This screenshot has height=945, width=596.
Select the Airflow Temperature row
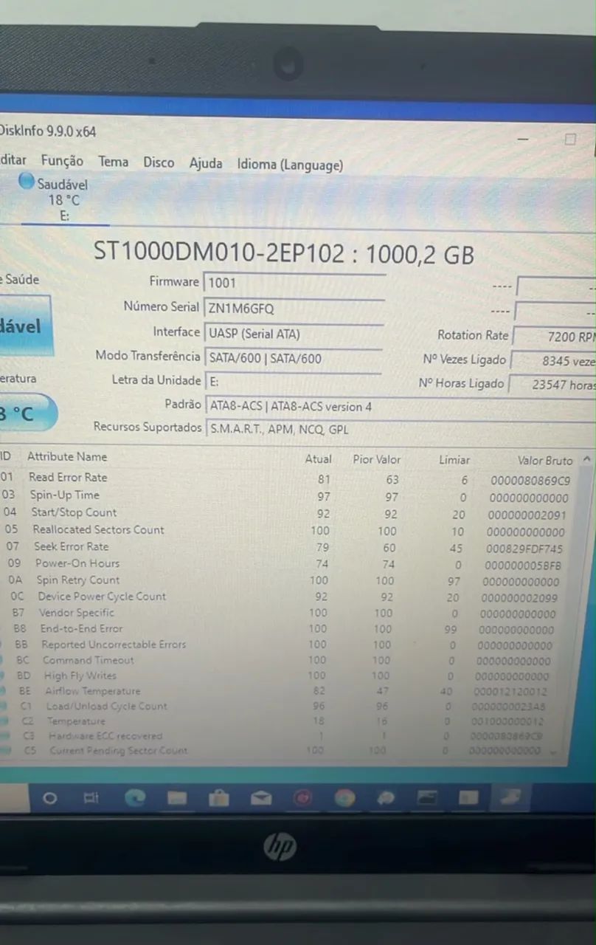pyautogui.click(x=282, y=691)
